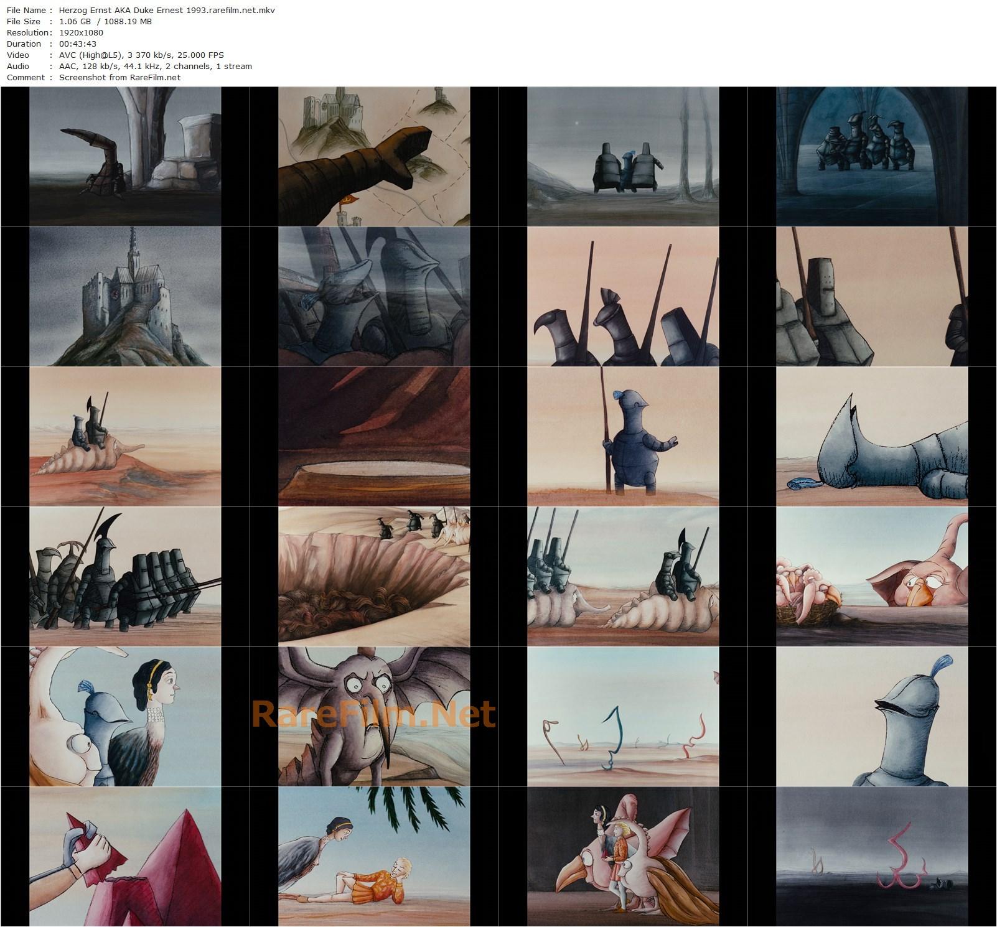Select lone knight holding lance thumbnail
The height and width of the screenshot is (927, 997).
pyautogui.click(x=623, y=436)
